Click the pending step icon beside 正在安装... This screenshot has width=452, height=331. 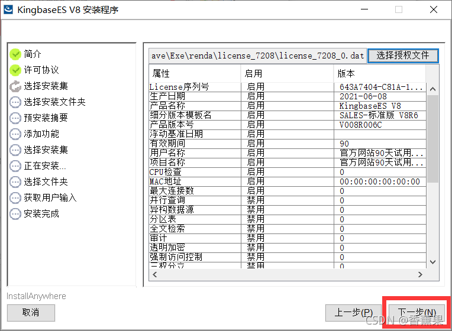[15, 166]
